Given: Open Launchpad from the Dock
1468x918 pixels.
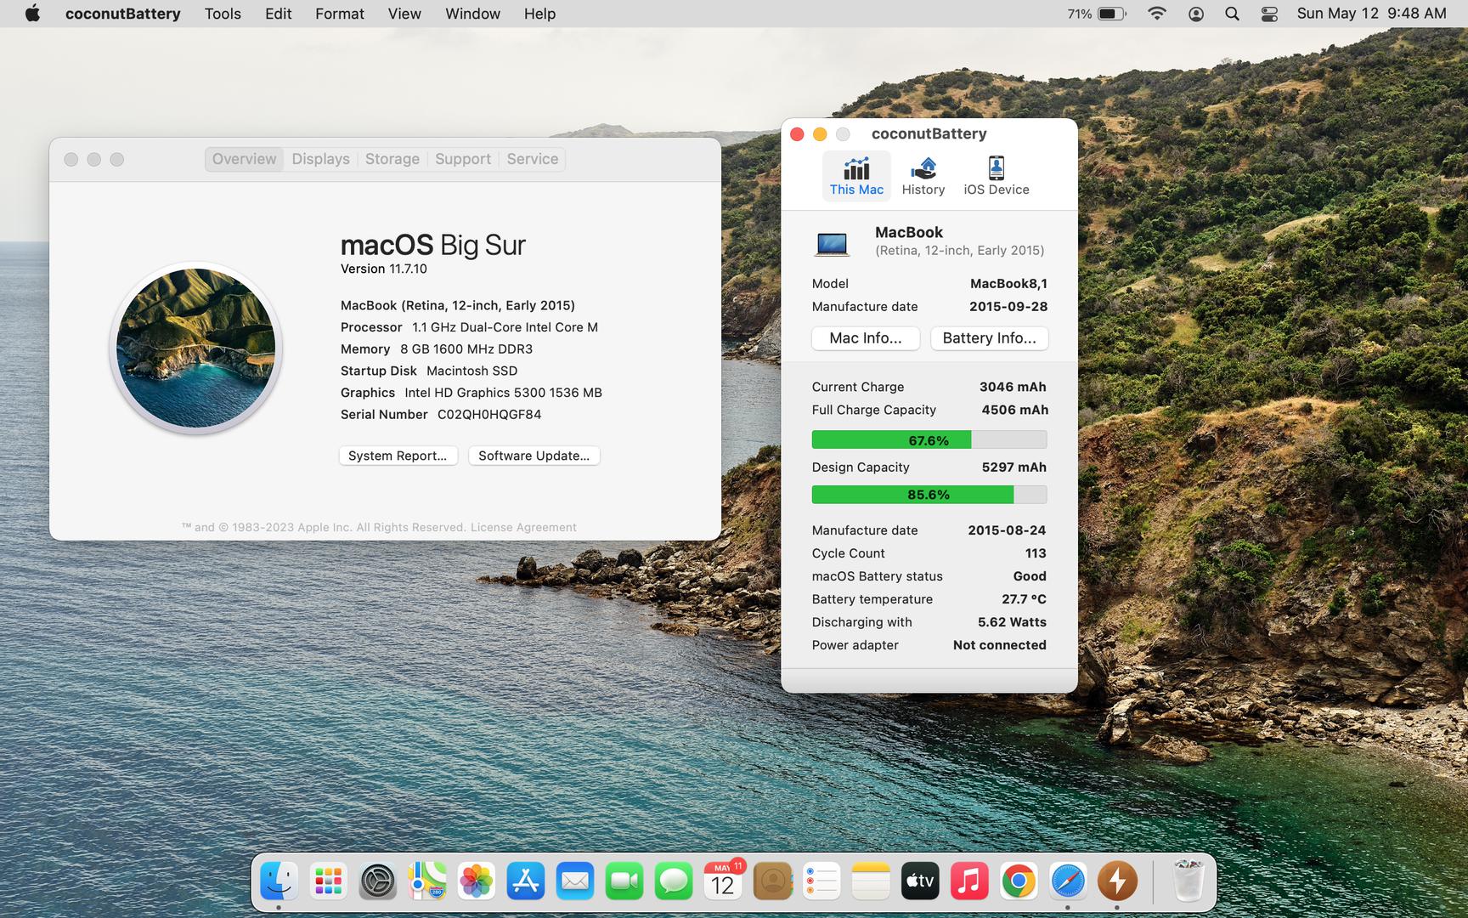Looking at the screenshot, I should 328,881.
